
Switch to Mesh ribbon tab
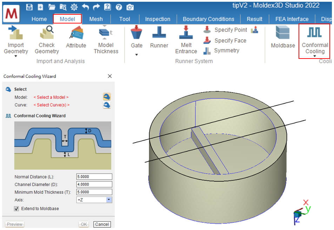(x=96, y=19)
